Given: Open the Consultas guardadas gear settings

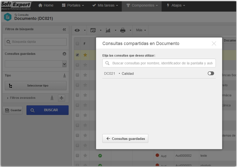Looking at the screenshot, I should [x=64, y=54].
